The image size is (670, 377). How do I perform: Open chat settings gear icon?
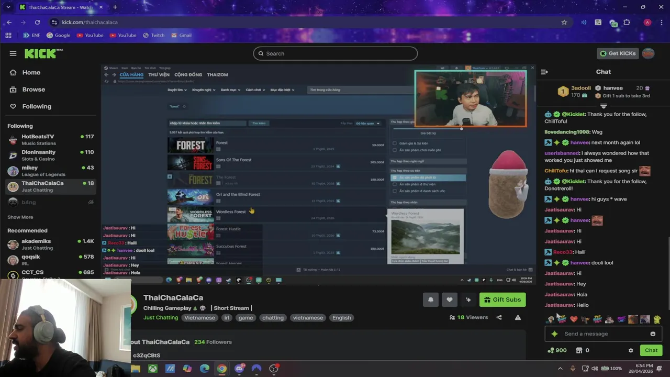tap(631, 350)
